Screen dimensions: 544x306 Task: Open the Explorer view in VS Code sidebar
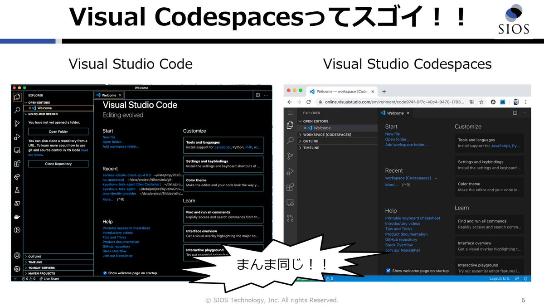pyautogui.click(x=17, y=97)
